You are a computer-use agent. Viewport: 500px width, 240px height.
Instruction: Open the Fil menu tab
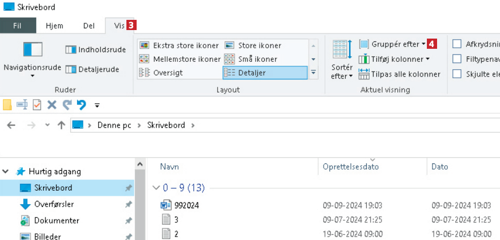[x=18, y=26]
